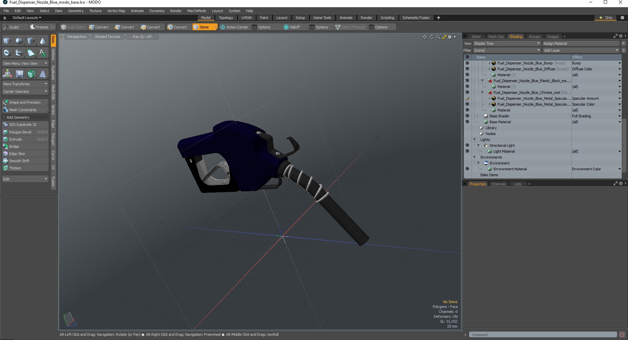Open viewport settings gear icon
The height and width of the screenshot is (340, 628).
pos(450,37)
